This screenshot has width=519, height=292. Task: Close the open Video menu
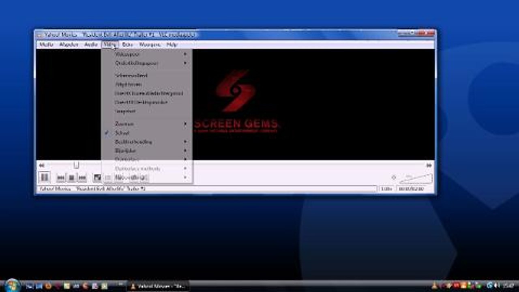[x=109, y=45]
